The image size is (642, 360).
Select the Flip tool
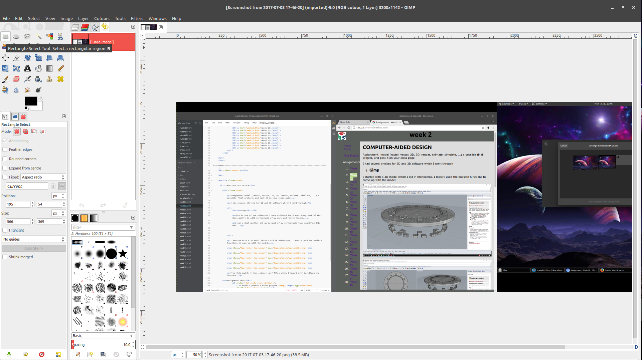[5, 68]
